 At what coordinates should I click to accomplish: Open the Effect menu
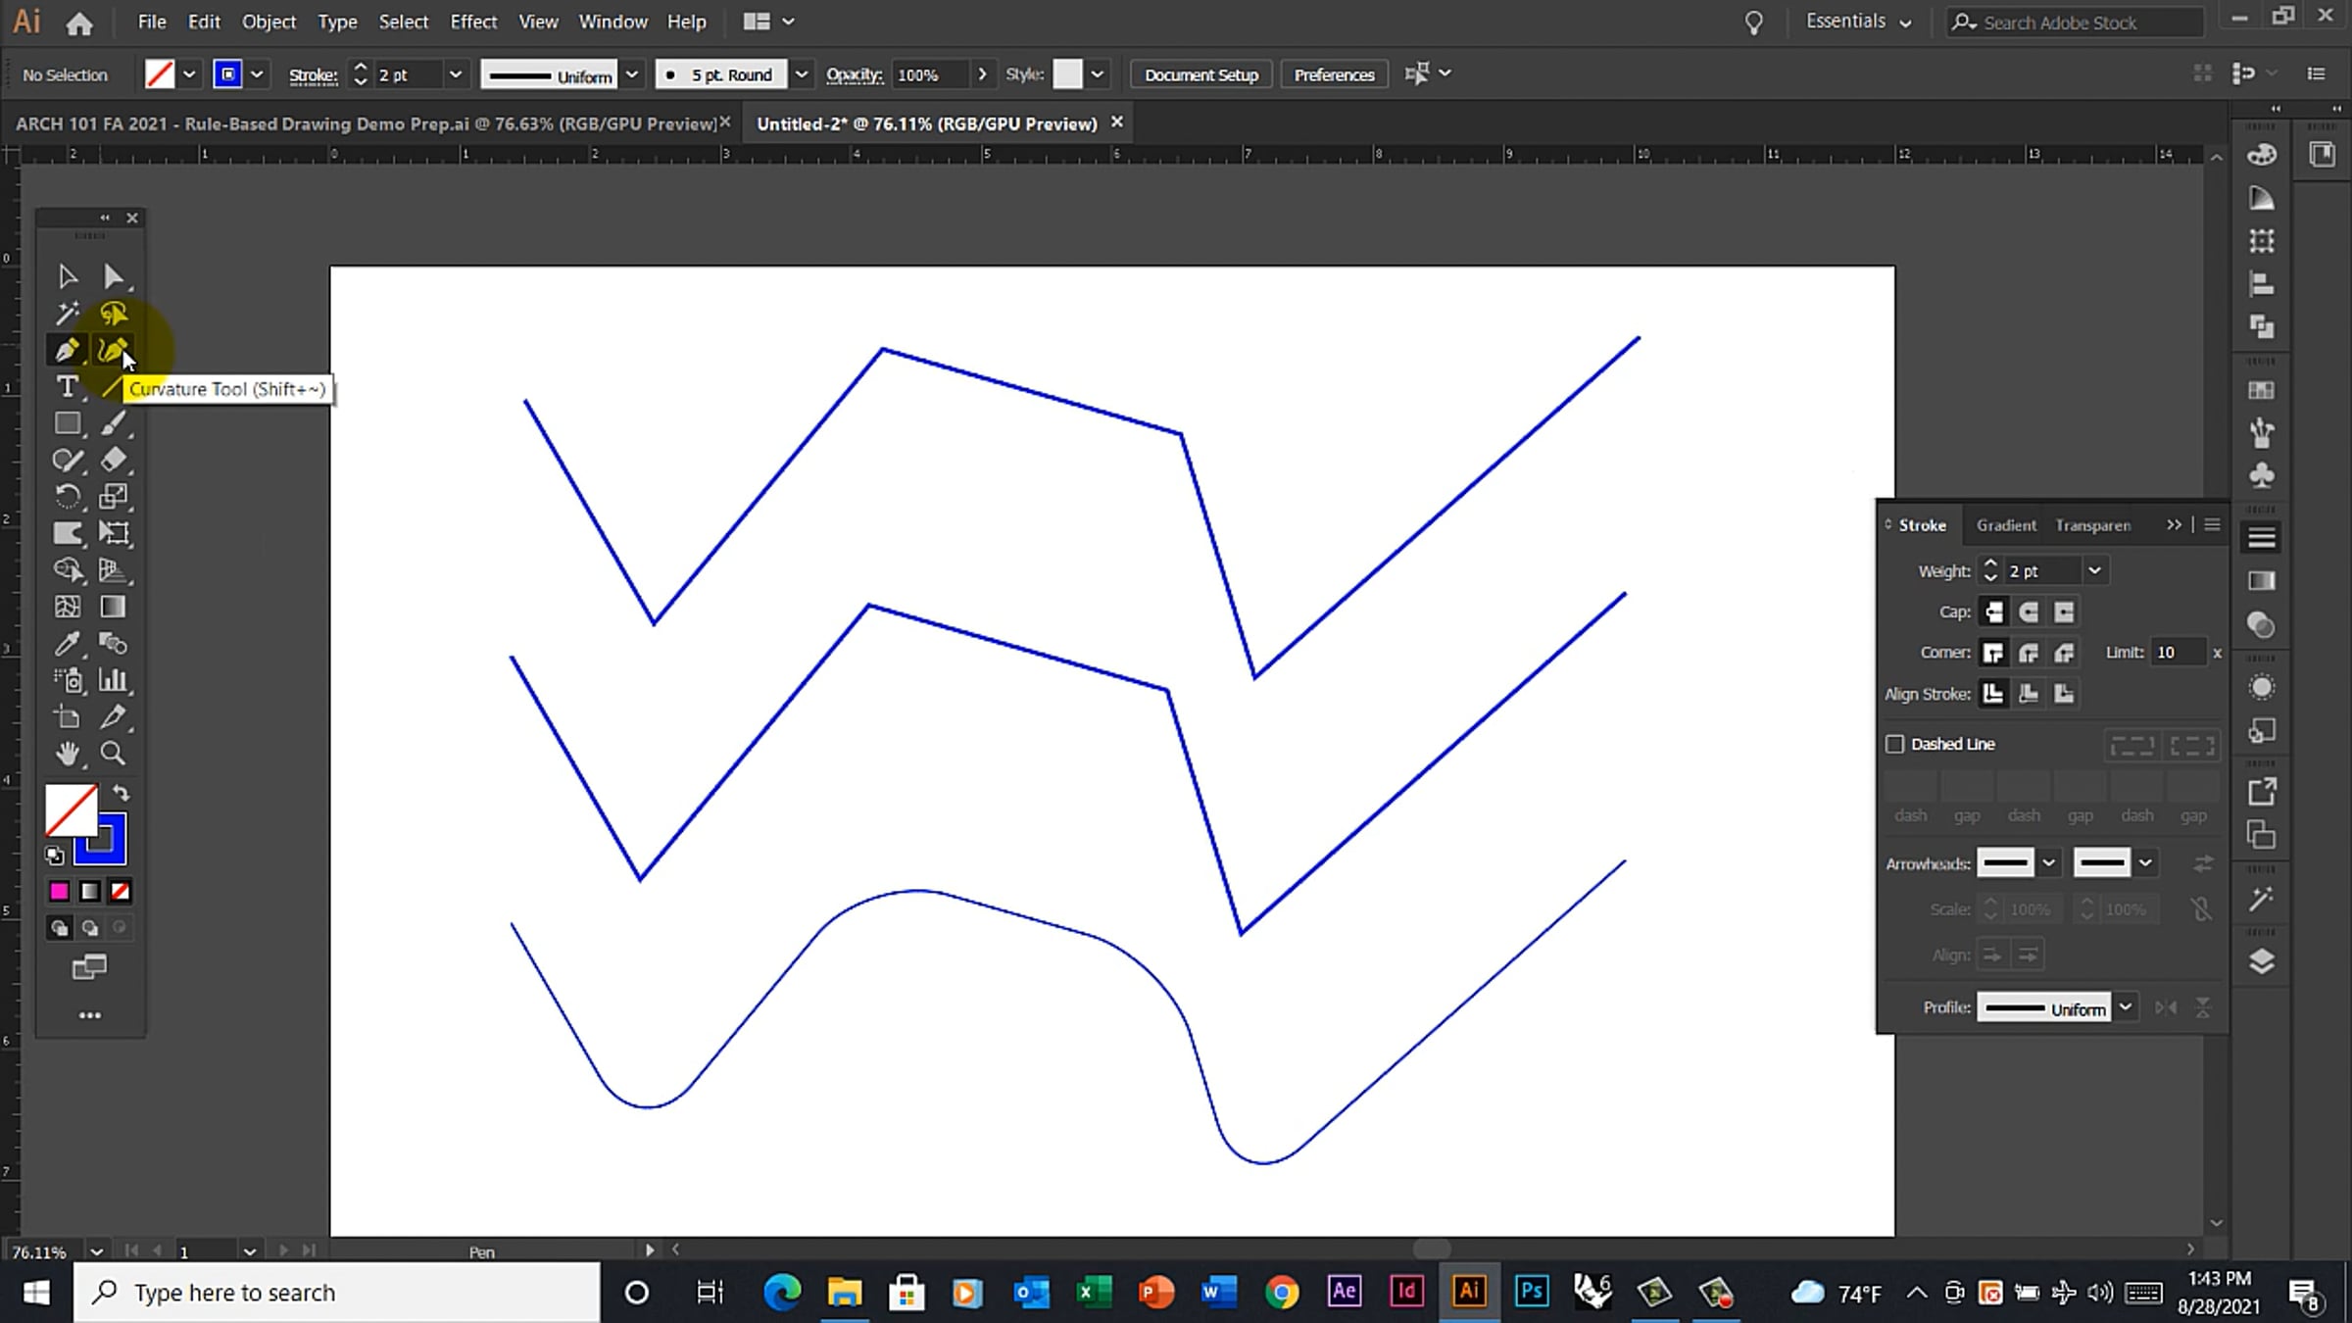coord(473,22)
